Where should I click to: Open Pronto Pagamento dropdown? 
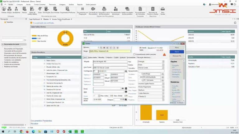163,87
